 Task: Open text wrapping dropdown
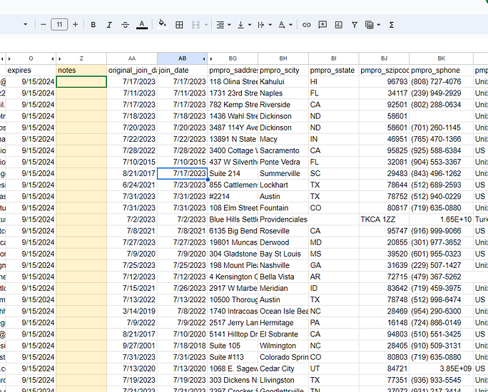coord(265,25)
